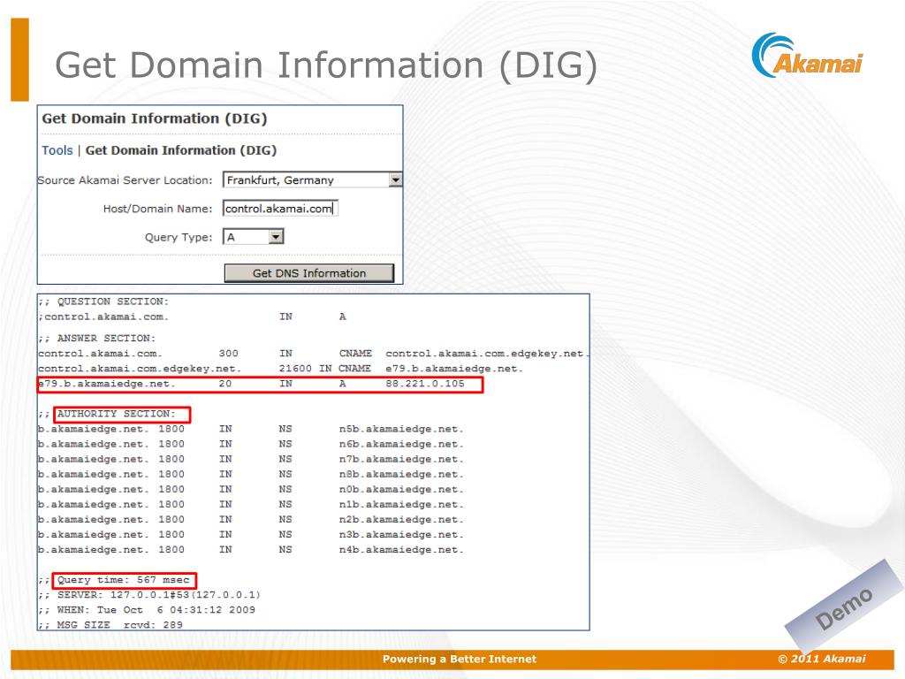
Task: Select the 88.221.0.105 IP address text
Action: point(425,384)
